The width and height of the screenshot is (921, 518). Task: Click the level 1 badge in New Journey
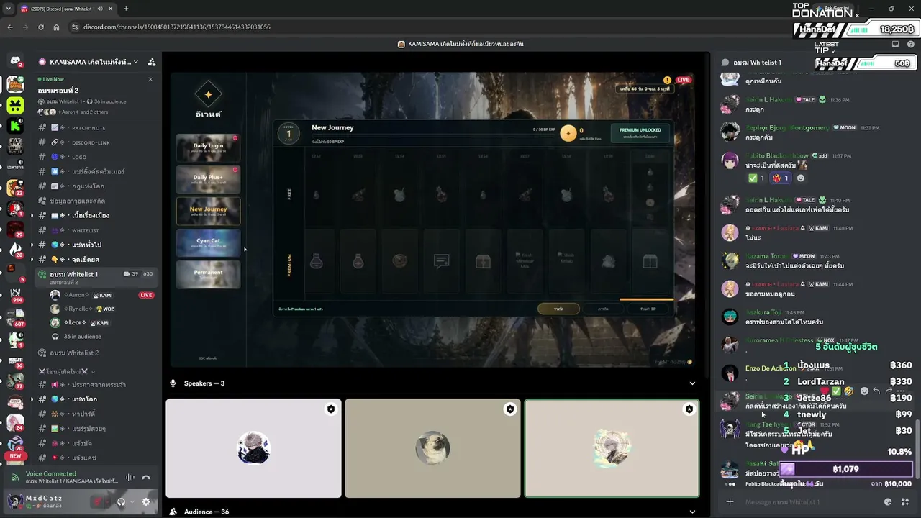point(289,133)
